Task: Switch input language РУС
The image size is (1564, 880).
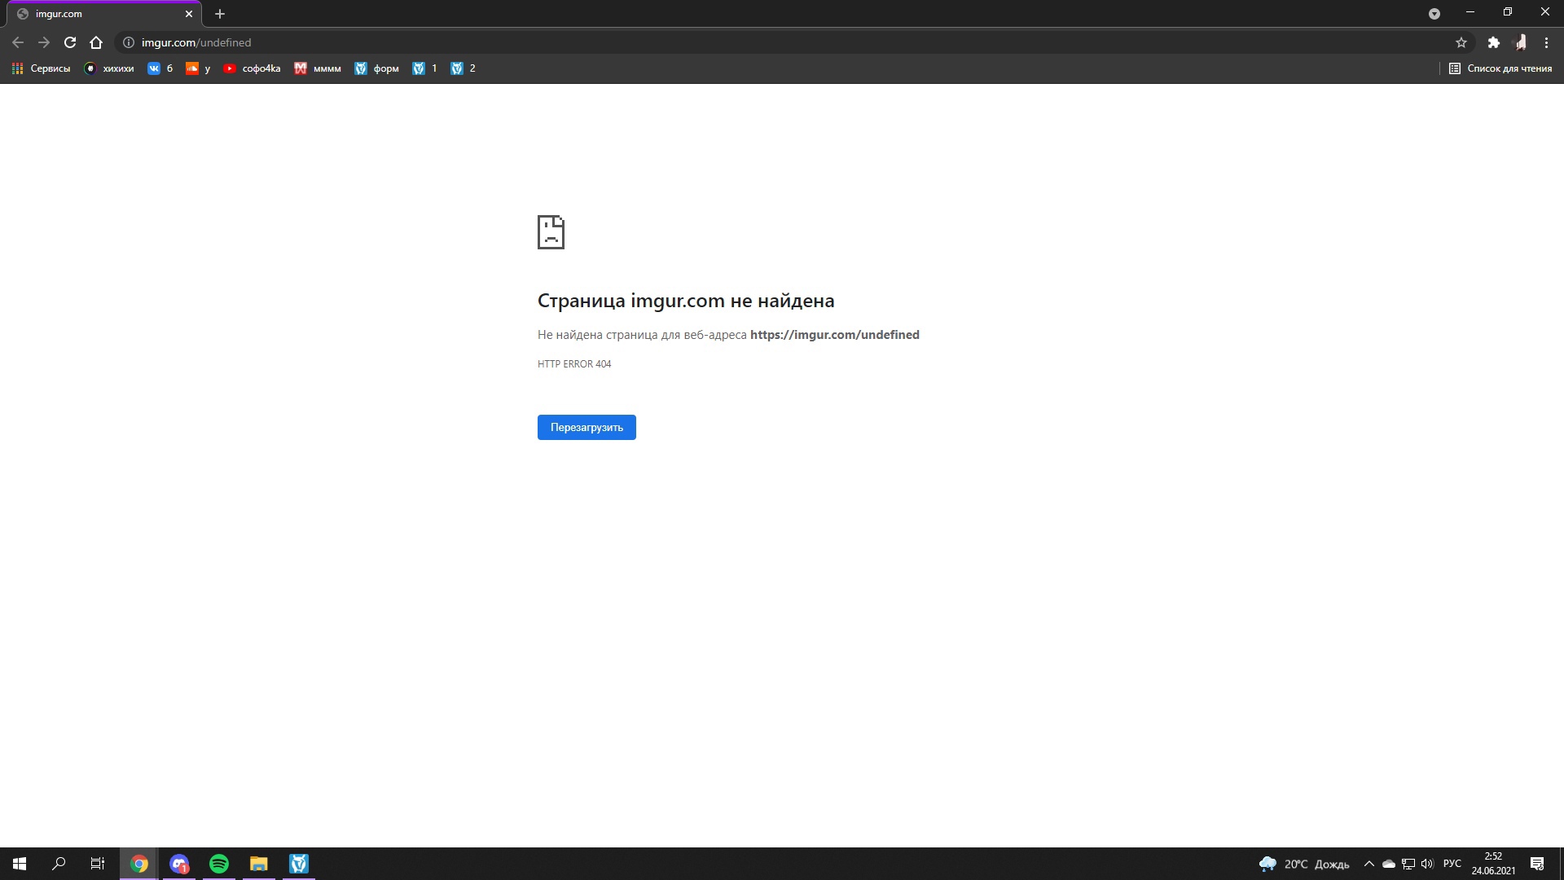Action: [x=1452, y=864]
